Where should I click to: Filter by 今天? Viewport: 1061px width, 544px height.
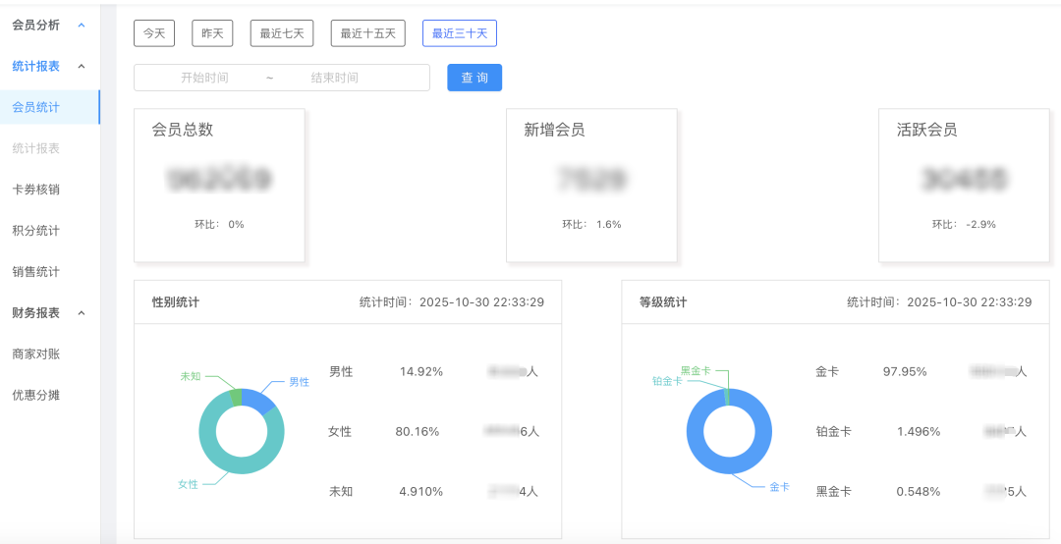click(154, 33)
